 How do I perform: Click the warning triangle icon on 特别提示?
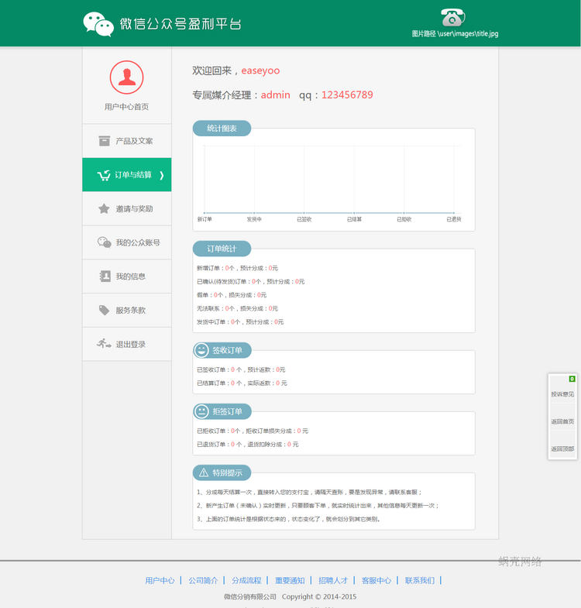pos(204,472)
